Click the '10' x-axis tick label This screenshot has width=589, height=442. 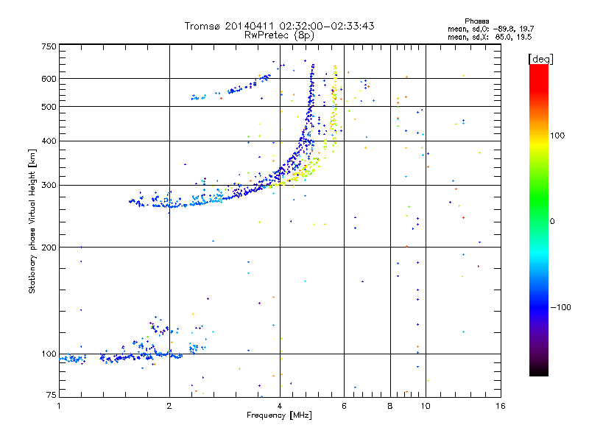[426, 406]
